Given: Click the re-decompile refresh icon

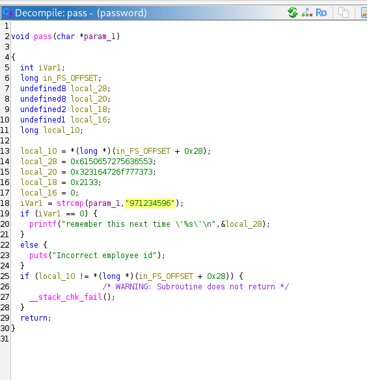Looking at the screenshot, I should [x=293, y=12].
